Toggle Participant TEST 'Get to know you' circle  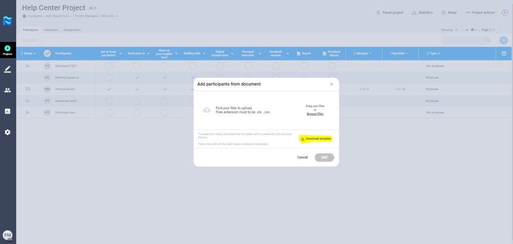109,66
